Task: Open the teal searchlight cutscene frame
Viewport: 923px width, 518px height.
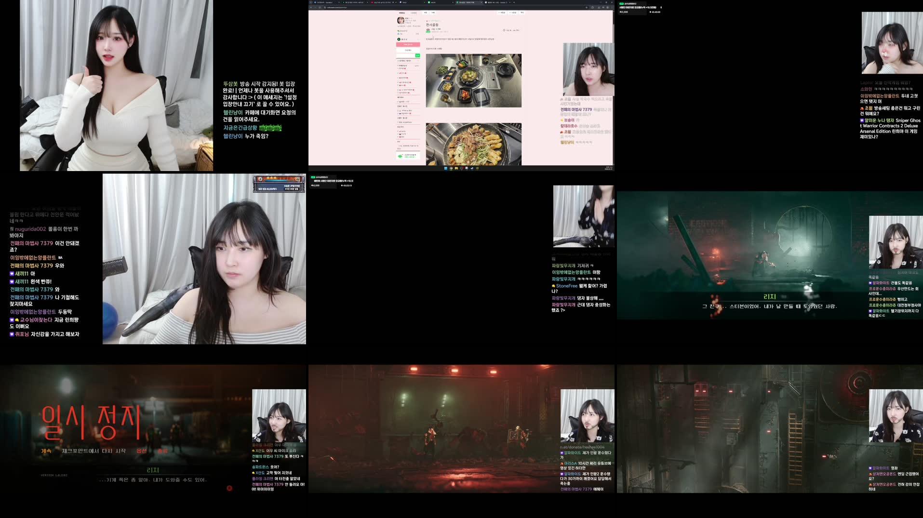Action: [x=770, y=255]
